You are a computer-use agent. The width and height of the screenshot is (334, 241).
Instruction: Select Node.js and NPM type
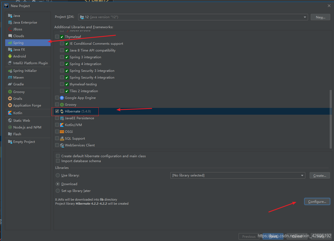point(28,127)
